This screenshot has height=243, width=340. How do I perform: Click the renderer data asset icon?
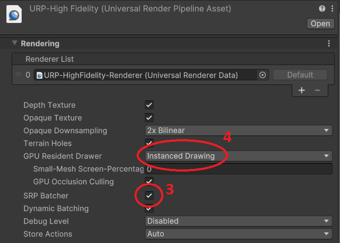40,75
